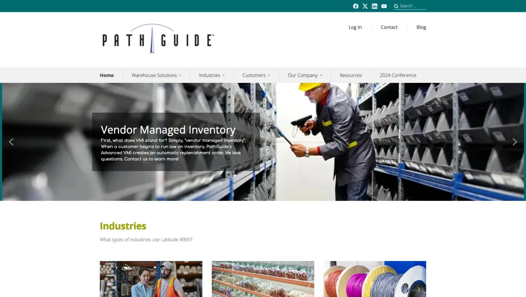Image resolution: width=526 pixels, height=297 pixels.
Task: Open the LinkedIn social icon
Action: 374,6
